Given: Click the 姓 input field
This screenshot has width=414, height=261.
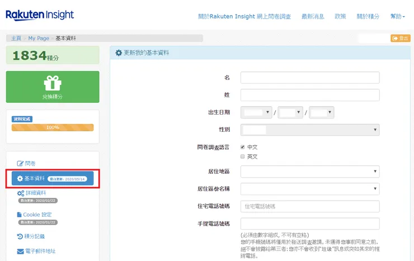Looking at the screenshot, I should tap(310, 95).
